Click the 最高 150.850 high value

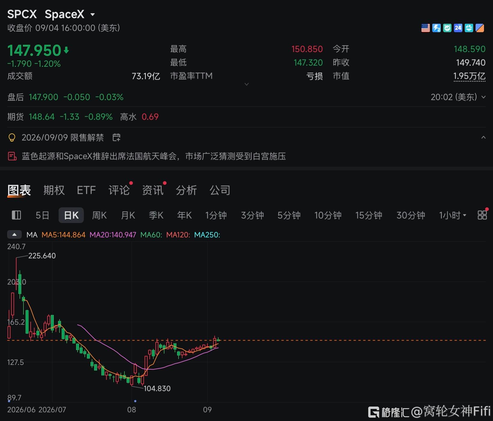pos(307,49)
